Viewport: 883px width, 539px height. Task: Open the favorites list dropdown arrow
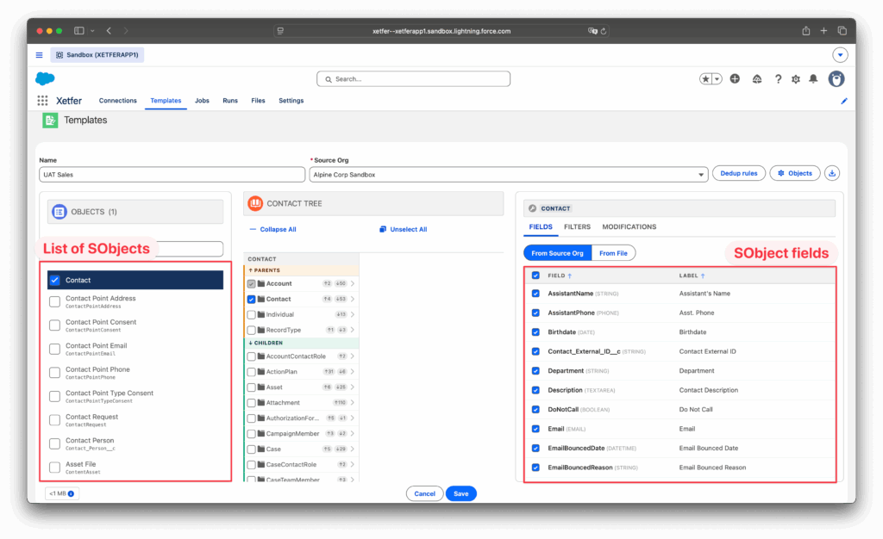click(x=717, y=79)
